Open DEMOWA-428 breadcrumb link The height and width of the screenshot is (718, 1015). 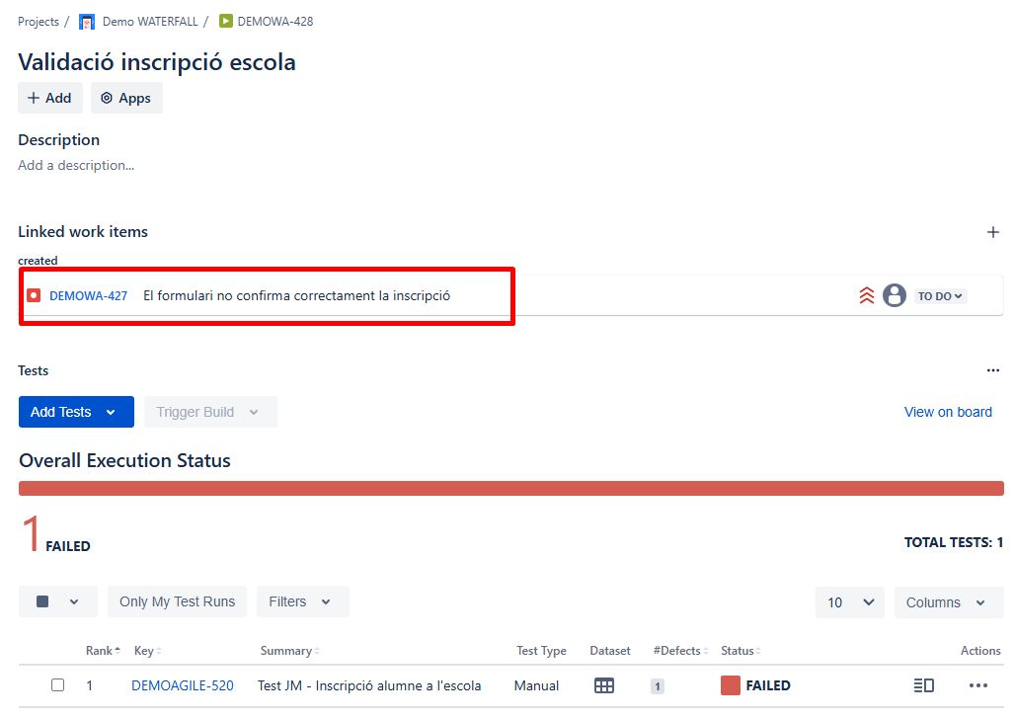[x=275, y=22]
